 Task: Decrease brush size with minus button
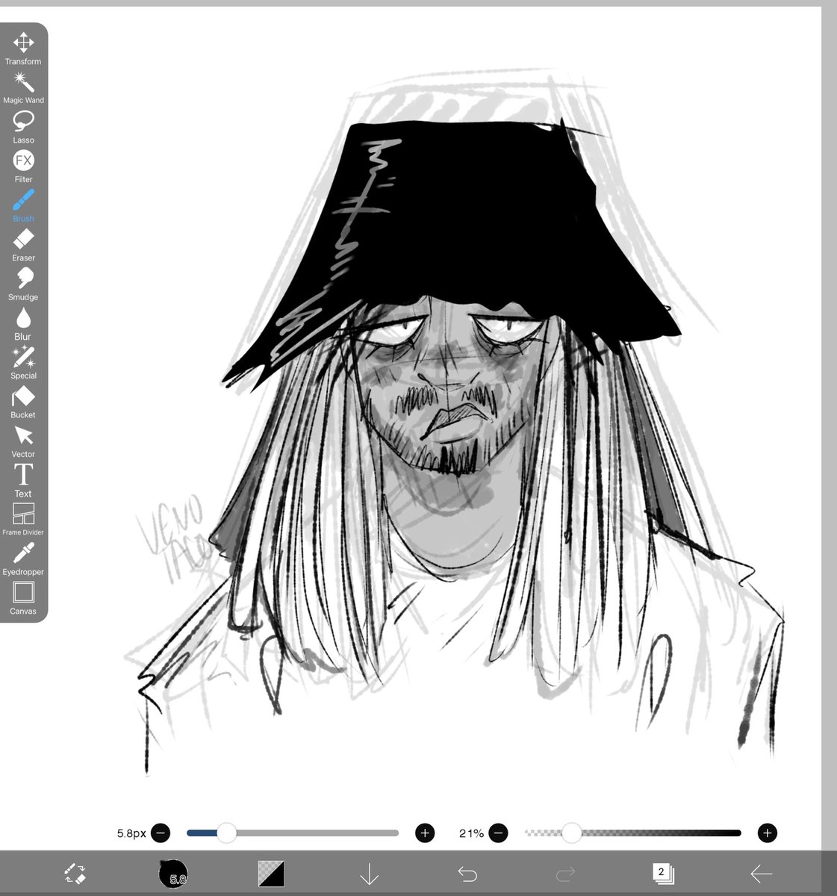(x=161, y=833)
